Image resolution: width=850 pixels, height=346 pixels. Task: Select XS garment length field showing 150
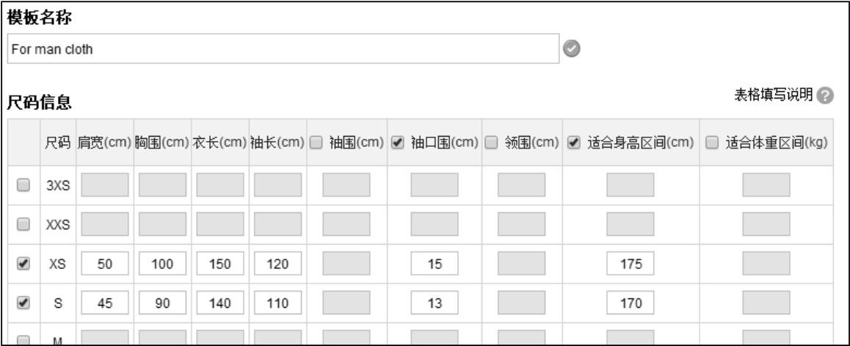[x=220, y=264]
